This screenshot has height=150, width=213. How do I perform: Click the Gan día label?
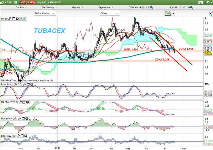pos(76,8)
